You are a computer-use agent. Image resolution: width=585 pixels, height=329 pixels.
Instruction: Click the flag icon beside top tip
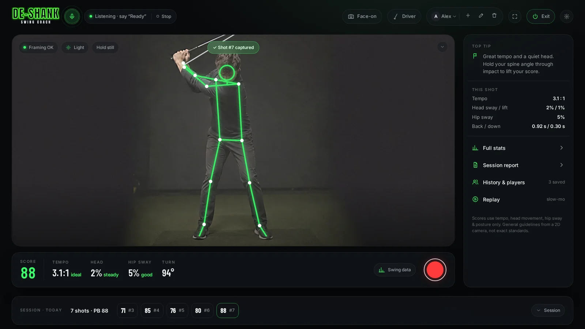click(475, 56)
